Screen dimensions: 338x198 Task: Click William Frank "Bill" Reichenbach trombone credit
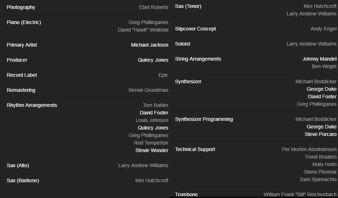coord(300,194)
